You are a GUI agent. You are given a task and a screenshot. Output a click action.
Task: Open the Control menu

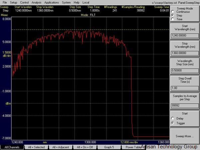pyautogui.click(x=25, y=2)
